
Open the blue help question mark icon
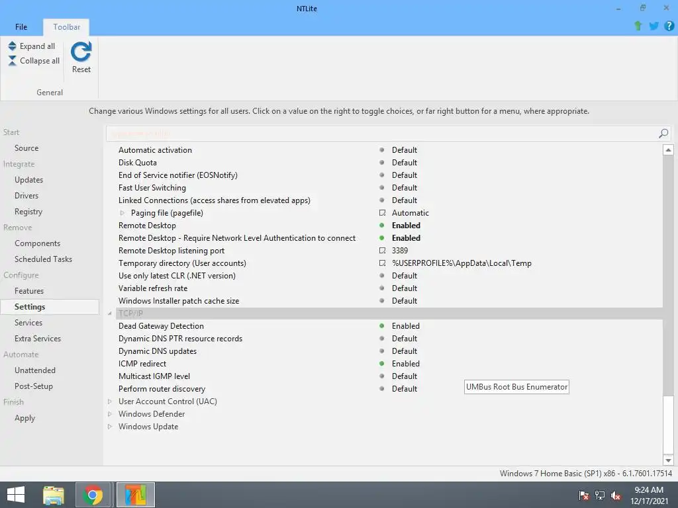click(x=669, y=26)
